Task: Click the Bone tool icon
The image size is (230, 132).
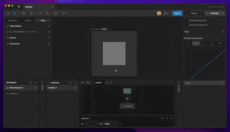Action: coord(47,13)
